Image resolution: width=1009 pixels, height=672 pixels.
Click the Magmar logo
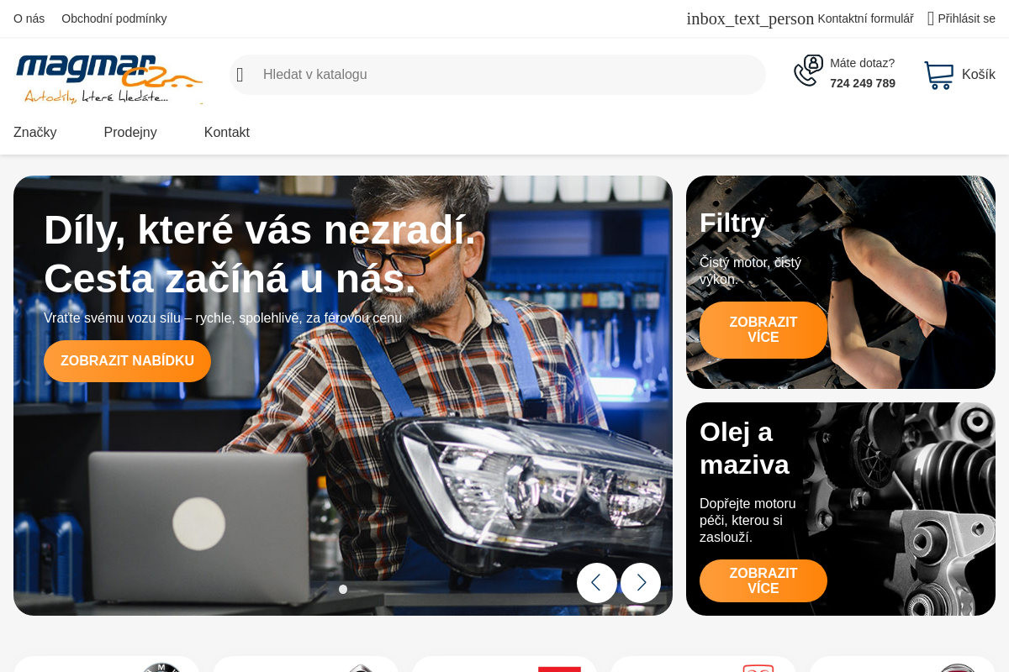(x=109, y=79)
